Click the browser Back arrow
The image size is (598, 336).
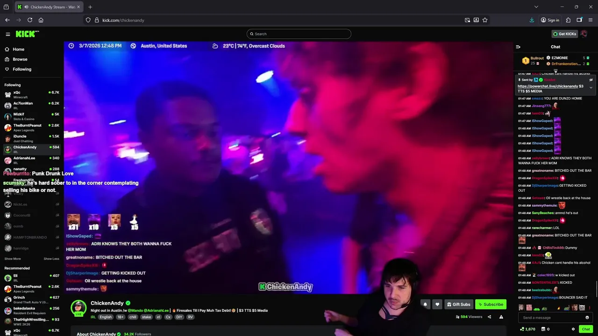coord(7,20)
